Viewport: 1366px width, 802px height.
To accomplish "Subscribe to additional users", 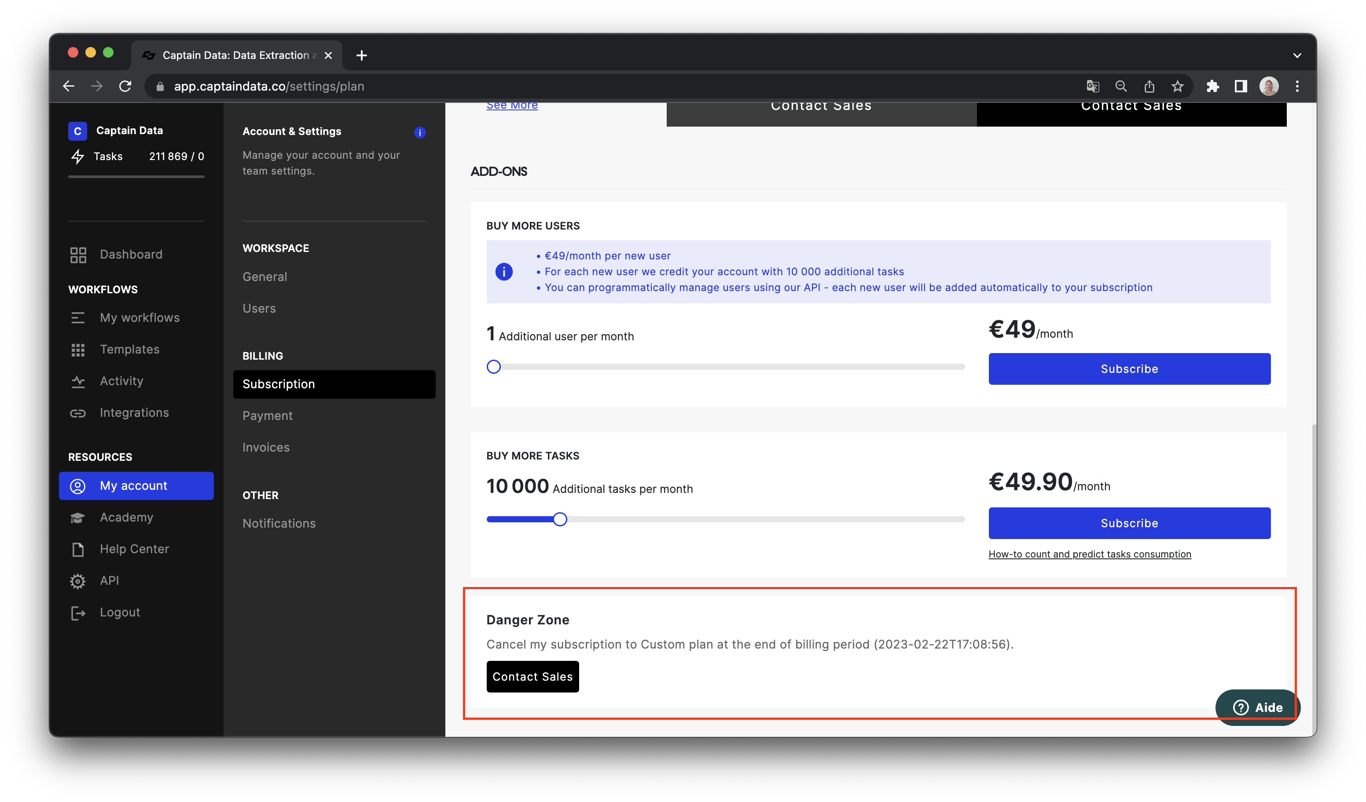I will pos(1129,369).
